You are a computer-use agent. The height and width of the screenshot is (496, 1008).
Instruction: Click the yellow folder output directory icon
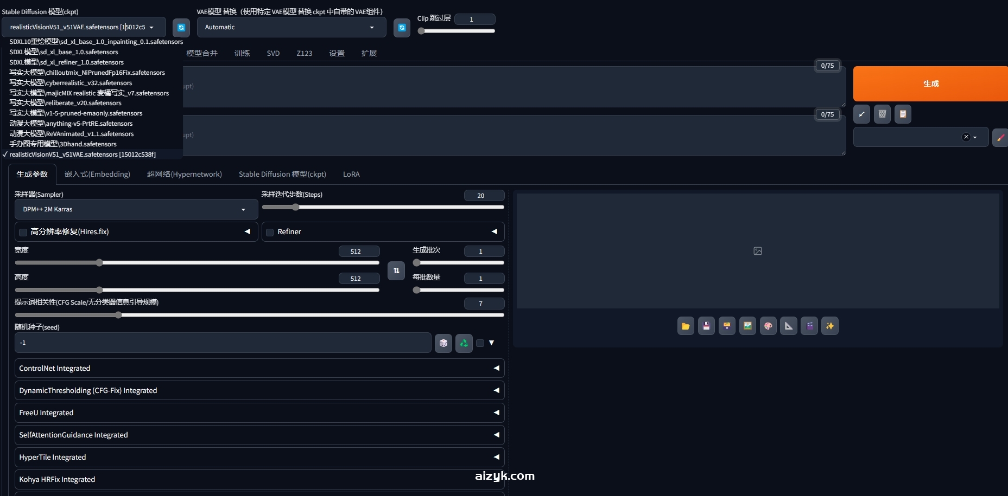[x=686, y=326]
